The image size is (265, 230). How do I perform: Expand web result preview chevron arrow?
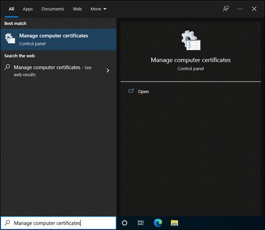tap(108, 70)
